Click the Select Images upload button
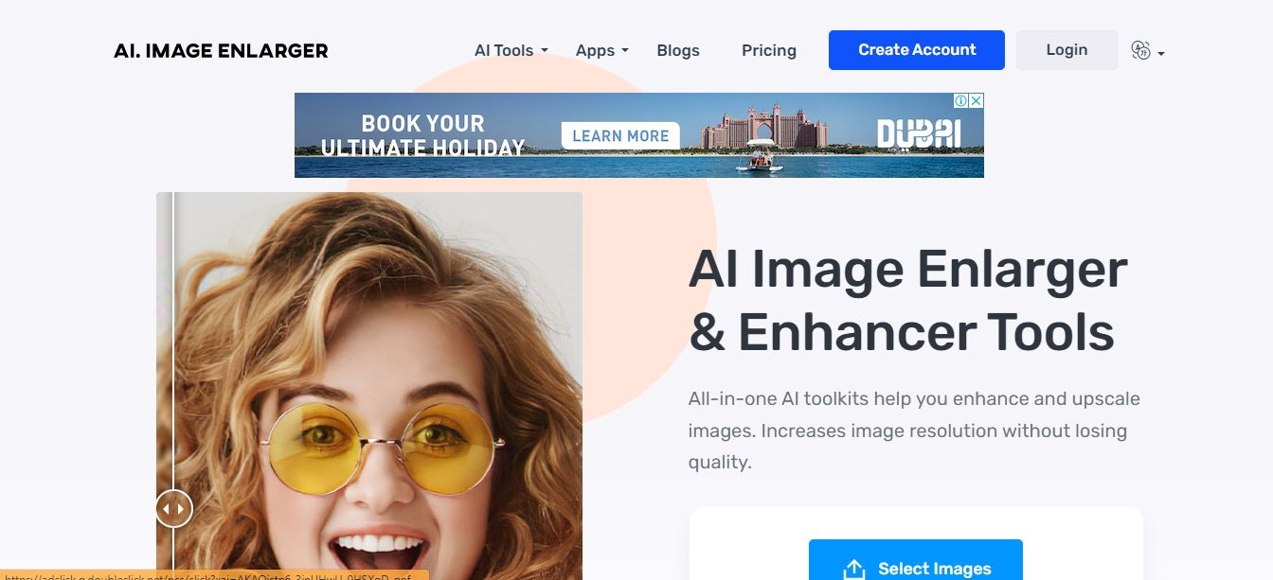 pos(916,560)
